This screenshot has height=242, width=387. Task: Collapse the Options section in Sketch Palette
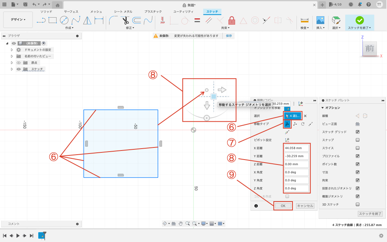pos(323,108)
